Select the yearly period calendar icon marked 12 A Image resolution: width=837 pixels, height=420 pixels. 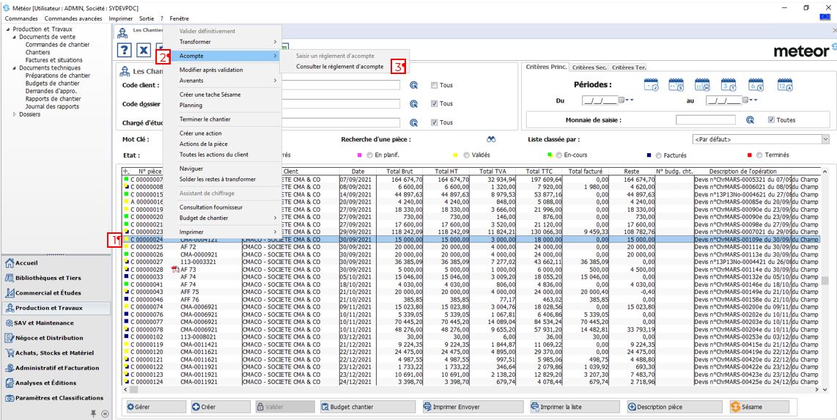pos(785,84)
